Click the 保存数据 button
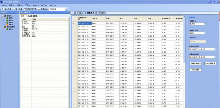The height and width of the screenshot is (108, 220). coord(196,70)
